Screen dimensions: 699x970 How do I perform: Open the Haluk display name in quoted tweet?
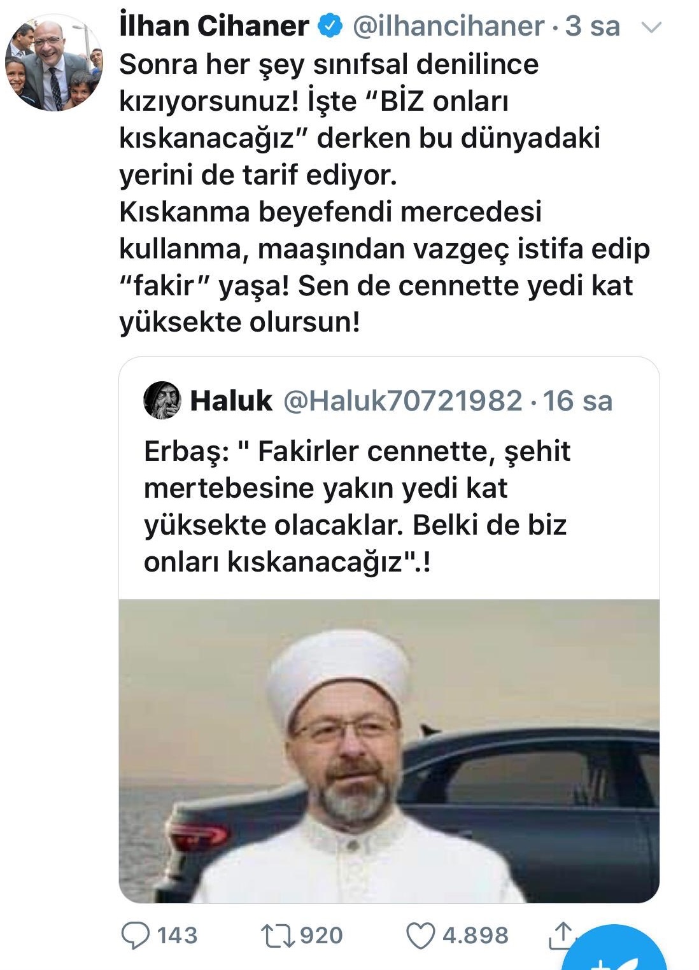point(231,400)
